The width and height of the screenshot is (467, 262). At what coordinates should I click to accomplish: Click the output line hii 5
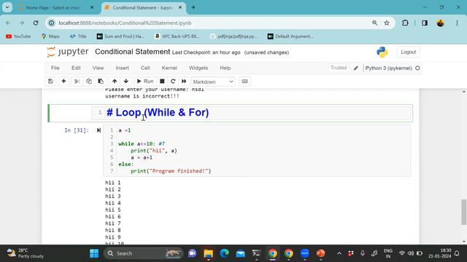(113, 210)
